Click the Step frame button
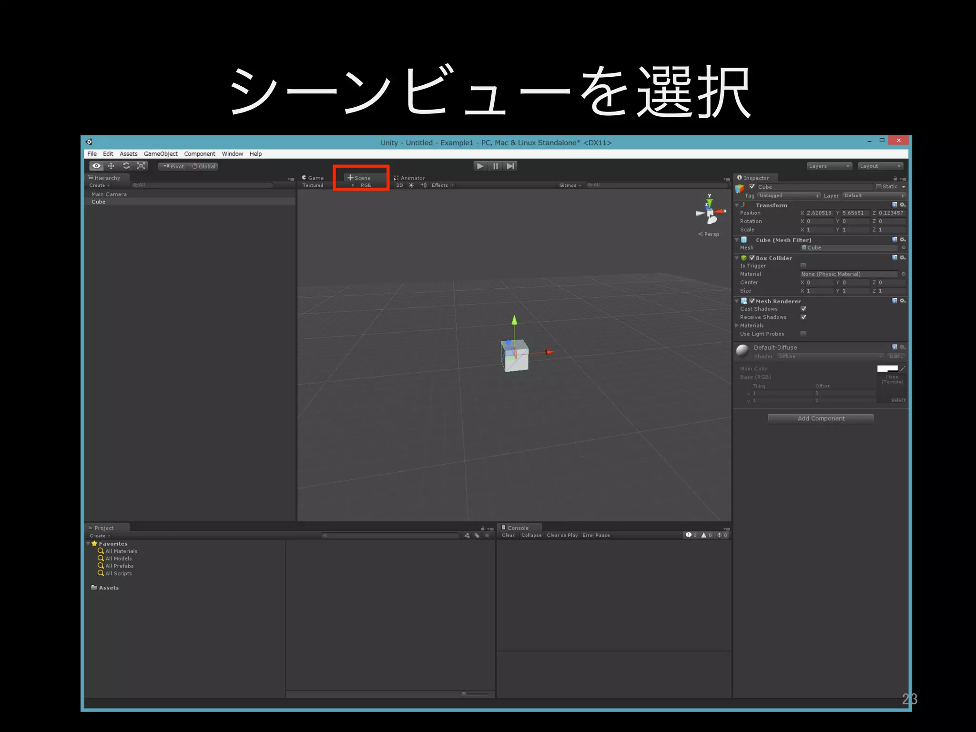The height and width of the screenshot is (732, 976). pyautogui.click(x=510, y=166)
